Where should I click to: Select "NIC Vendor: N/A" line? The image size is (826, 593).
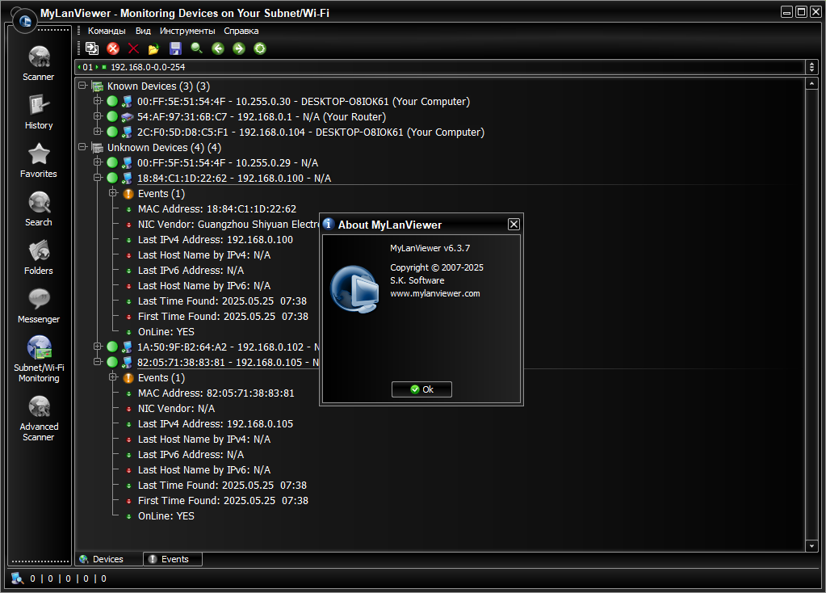coord(177,409)
